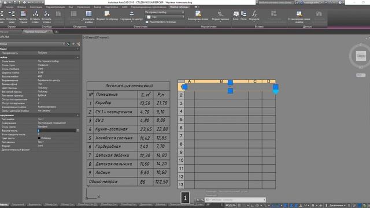
Task: Click the search box in the title bar
Action: [275, 2]
